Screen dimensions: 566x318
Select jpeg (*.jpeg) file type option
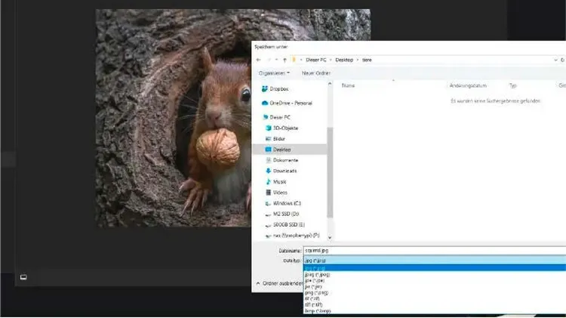(x=318, y=274)
